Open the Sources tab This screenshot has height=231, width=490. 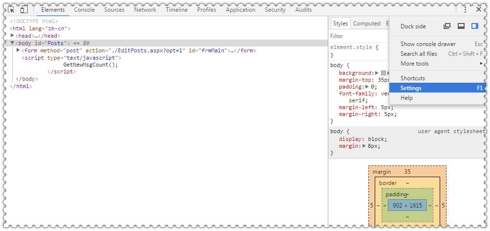(x=114, y=10)
